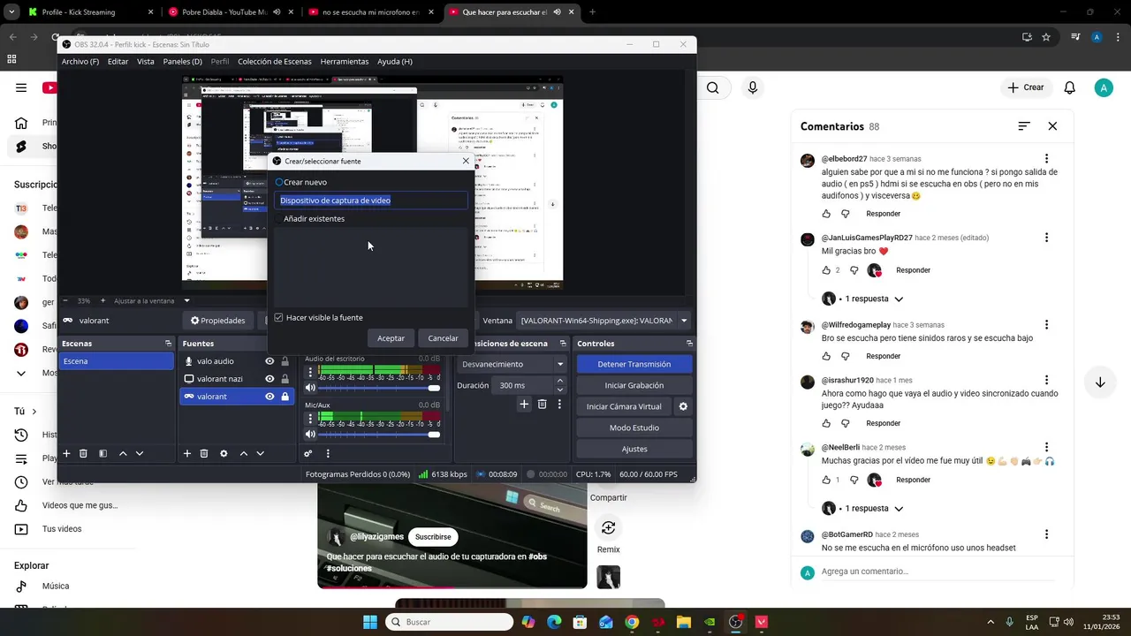Open source properties gear in Fuentes toolbar

pos(224,453)
